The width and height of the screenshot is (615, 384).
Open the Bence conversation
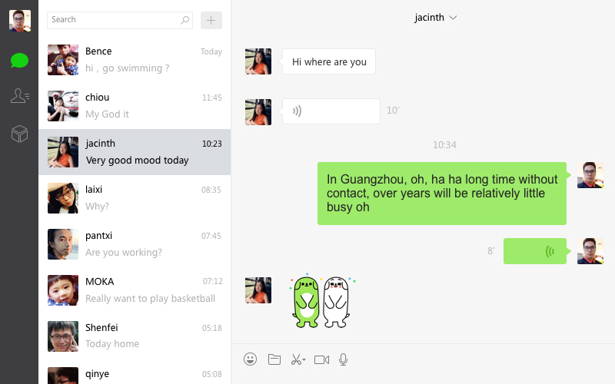(135, 60)
